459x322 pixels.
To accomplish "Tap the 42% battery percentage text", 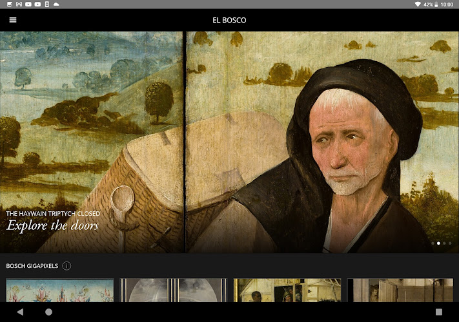I will click(428, 5).
